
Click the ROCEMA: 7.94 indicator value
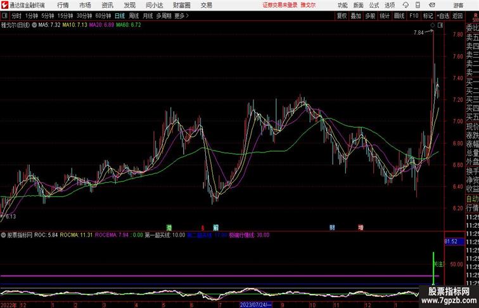pyautogui.click(x=112, y=235)
